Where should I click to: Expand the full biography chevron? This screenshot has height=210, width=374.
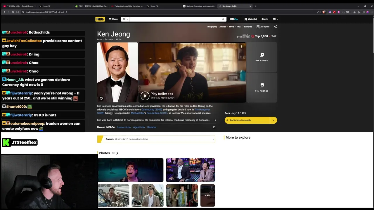point(215,120)
